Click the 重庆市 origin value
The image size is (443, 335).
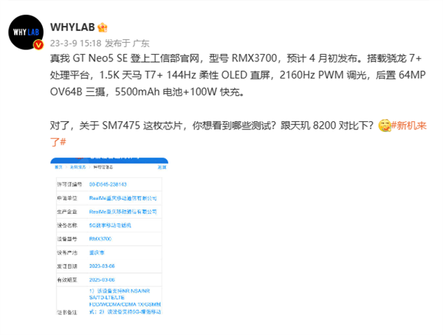(97, 252)
